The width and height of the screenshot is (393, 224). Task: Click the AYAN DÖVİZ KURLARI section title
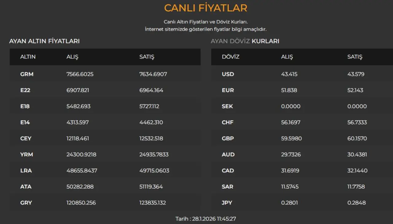point(245,41)
